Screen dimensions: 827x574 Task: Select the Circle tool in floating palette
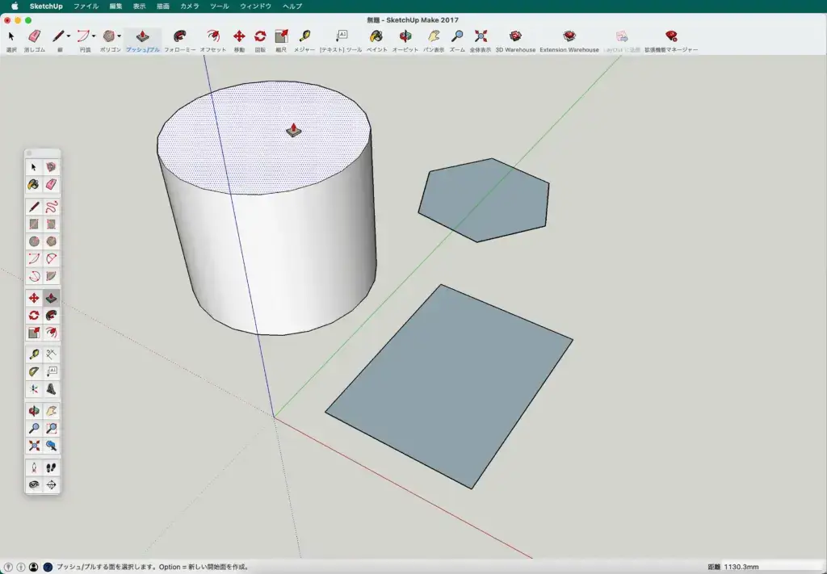[34, 241]
